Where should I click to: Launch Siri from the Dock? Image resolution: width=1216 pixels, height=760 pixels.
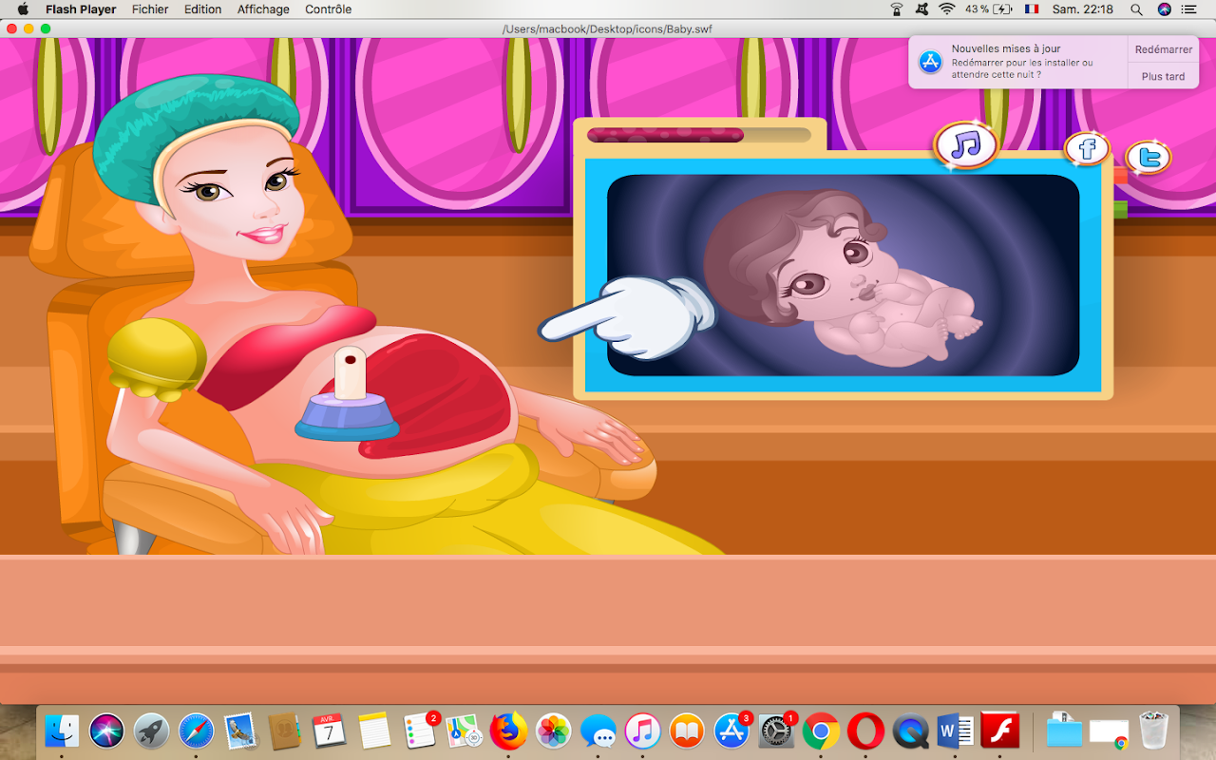tap(106, 731)
